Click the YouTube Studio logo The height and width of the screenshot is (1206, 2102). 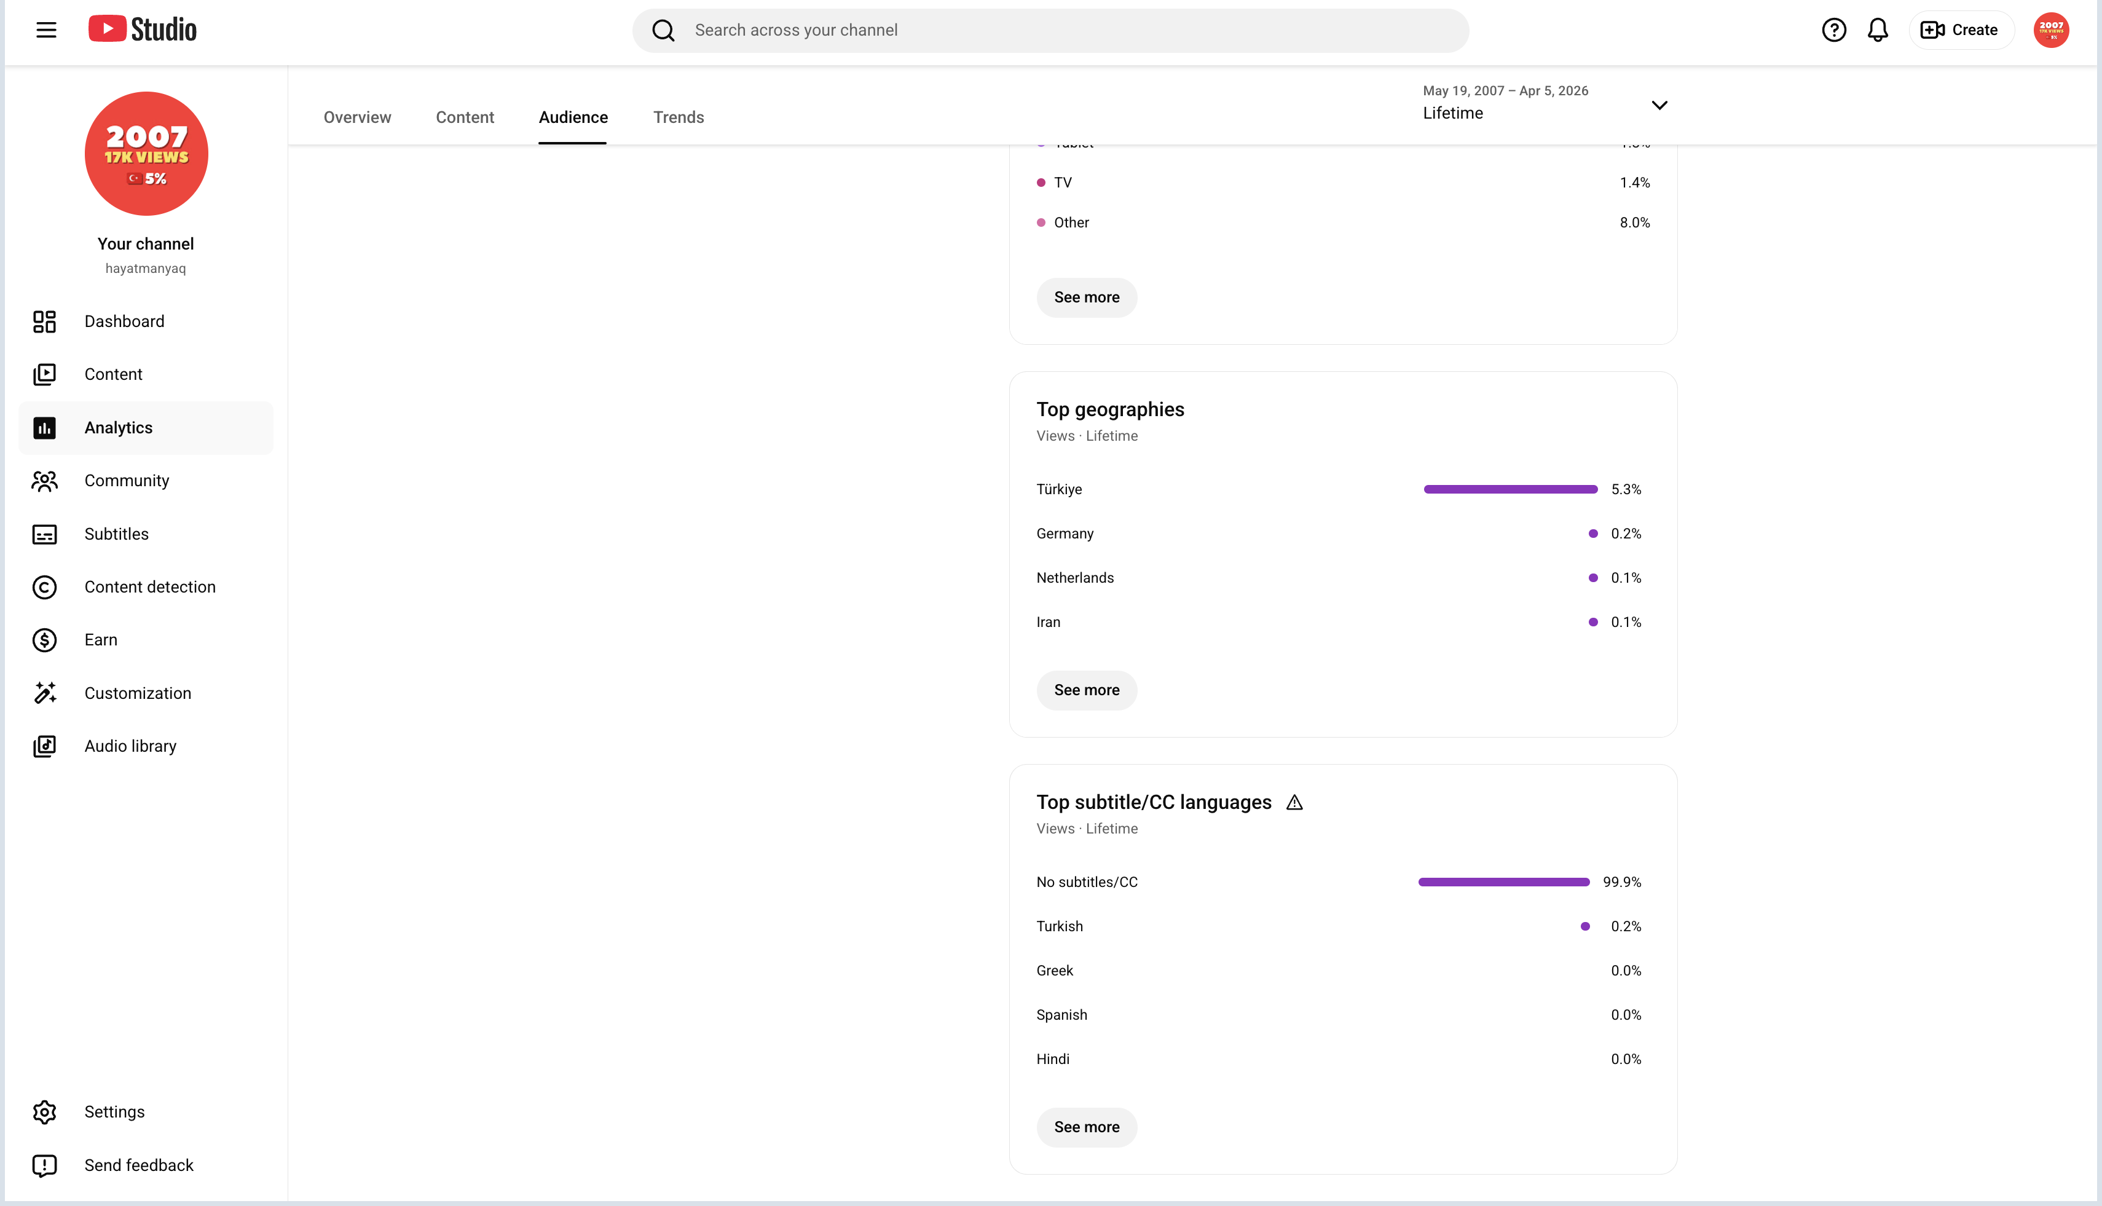point(143,30)
